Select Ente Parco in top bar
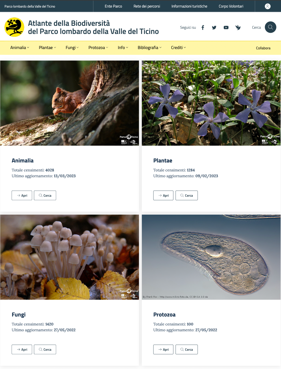The width and height of the screenshot is (281, 369). 113,6
